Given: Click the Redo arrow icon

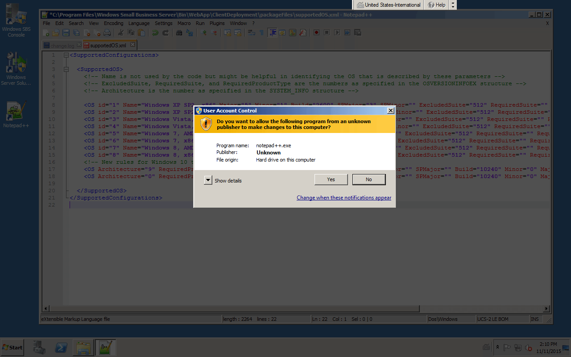Looking at the screenshot, I should 166,33.
